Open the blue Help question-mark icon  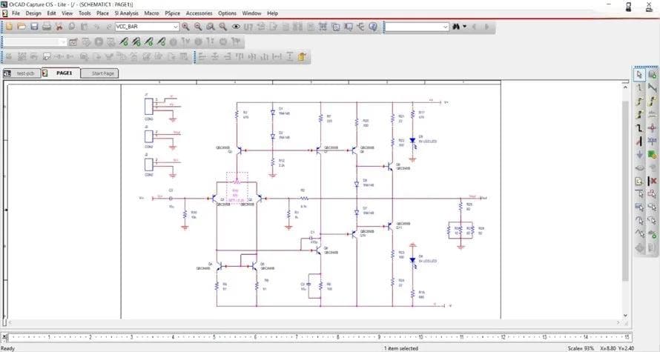tap(373, 27)
